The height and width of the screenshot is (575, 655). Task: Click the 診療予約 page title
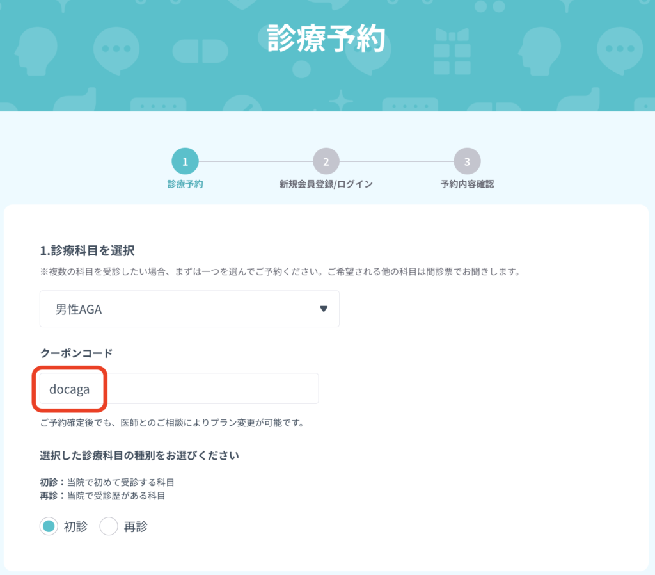pos(327,38)
